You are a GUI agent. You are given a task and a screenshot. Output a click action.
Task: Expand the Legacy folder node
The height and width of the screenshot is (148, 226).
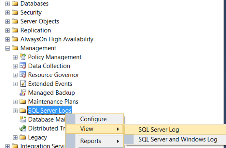(x=15, y=138)
